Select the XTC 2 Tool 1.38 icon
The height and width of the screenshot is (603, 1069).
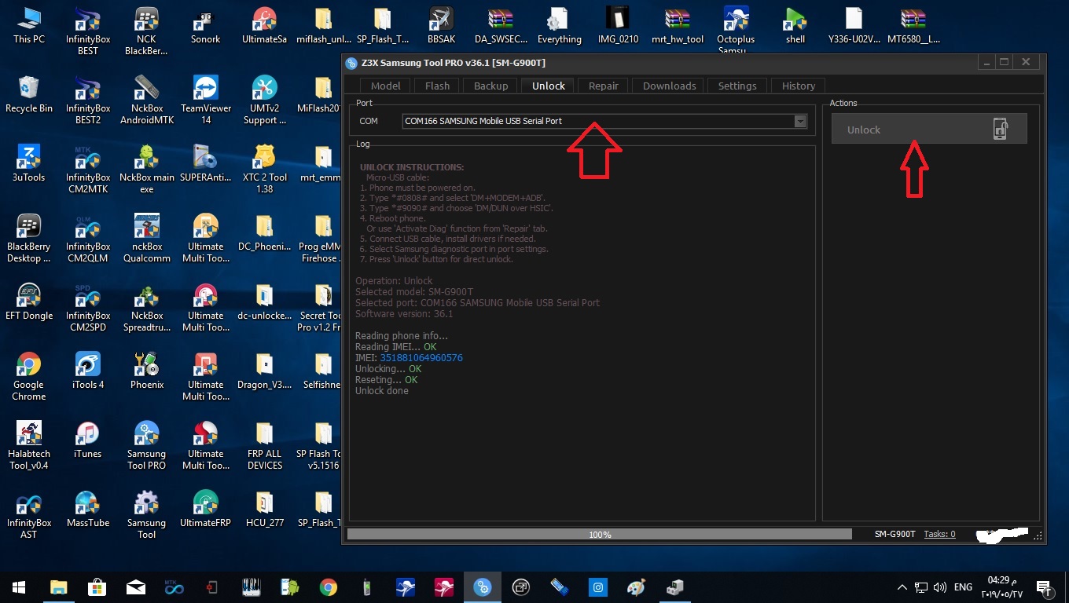(265, 170)
